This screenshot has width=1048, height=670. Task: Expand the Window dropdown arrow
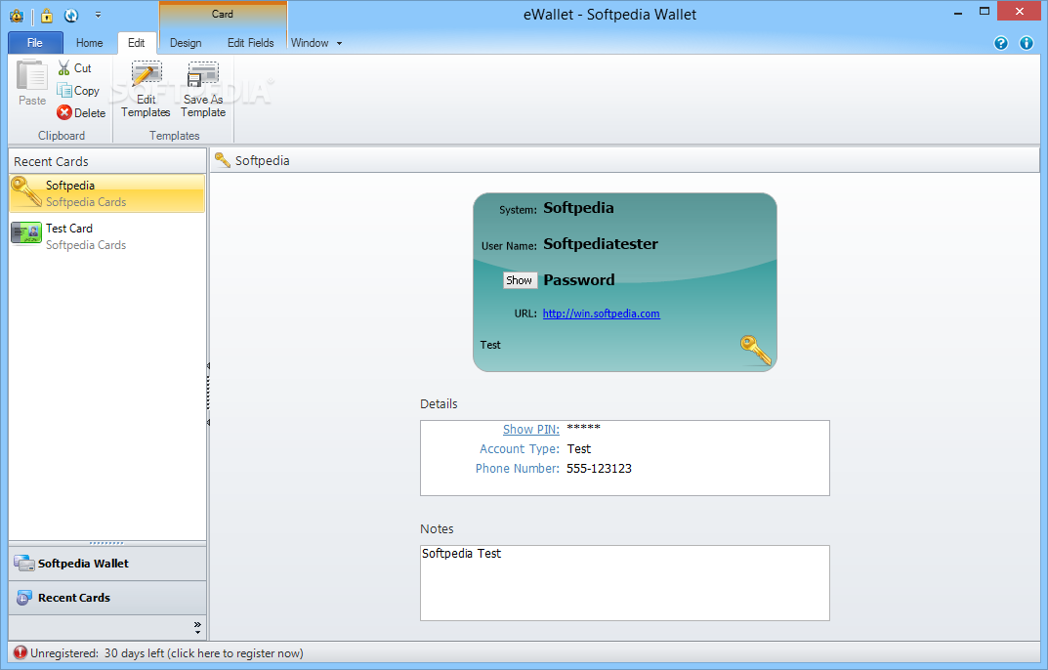tap(340, 44)
